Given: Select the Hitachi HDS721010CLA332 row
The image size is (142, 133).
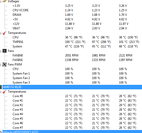Looking at the screenshot, I should point(72,132).
